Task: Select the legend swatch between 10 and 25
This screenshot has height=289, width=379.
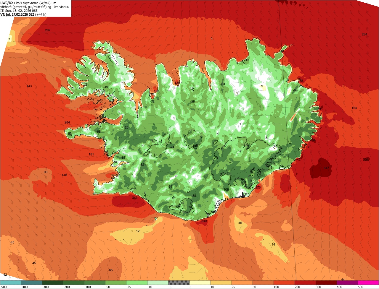Action: 221,282
